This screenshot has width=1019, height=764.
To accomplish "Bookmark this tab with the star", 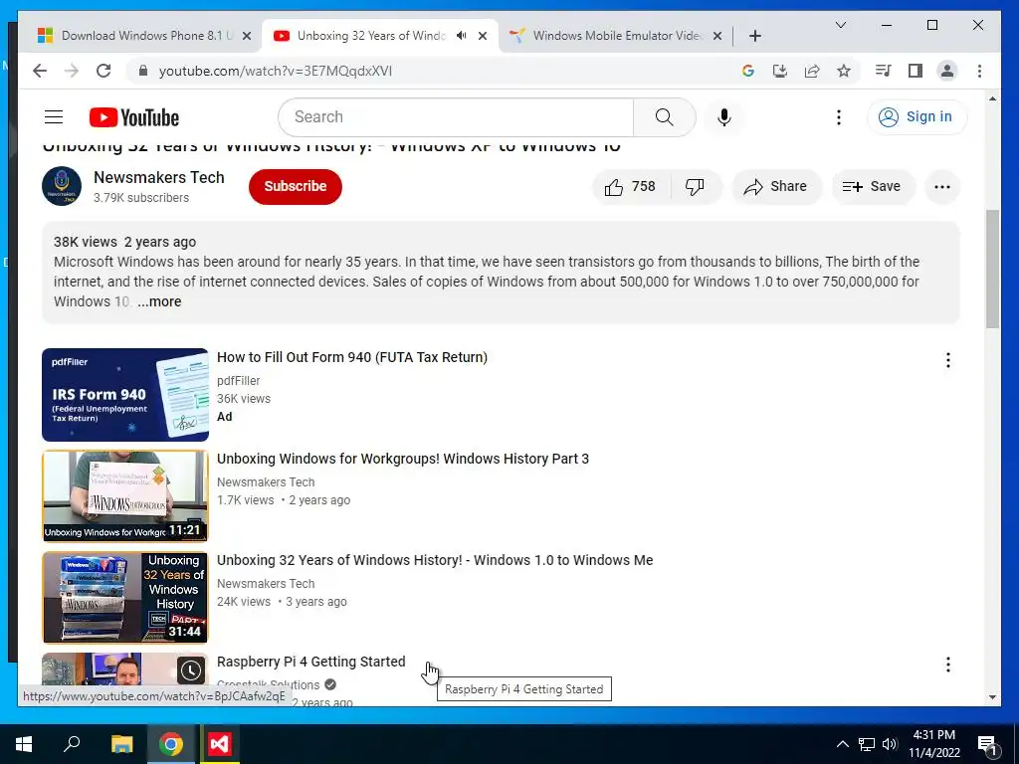I will (844, 71).
